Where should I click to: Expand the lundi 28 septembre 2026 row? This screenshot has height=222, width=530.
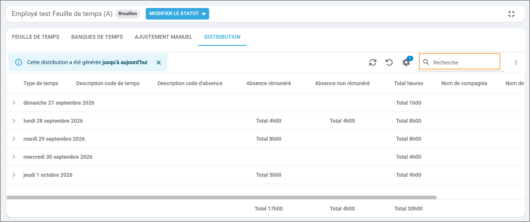coord(14,121)
